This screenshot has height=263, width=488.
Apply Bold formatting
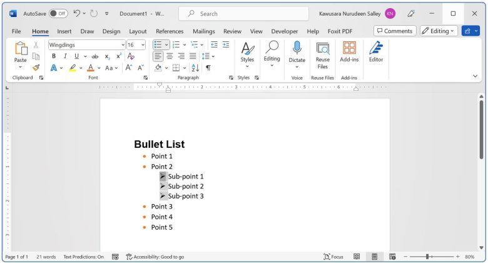point(54,56)
